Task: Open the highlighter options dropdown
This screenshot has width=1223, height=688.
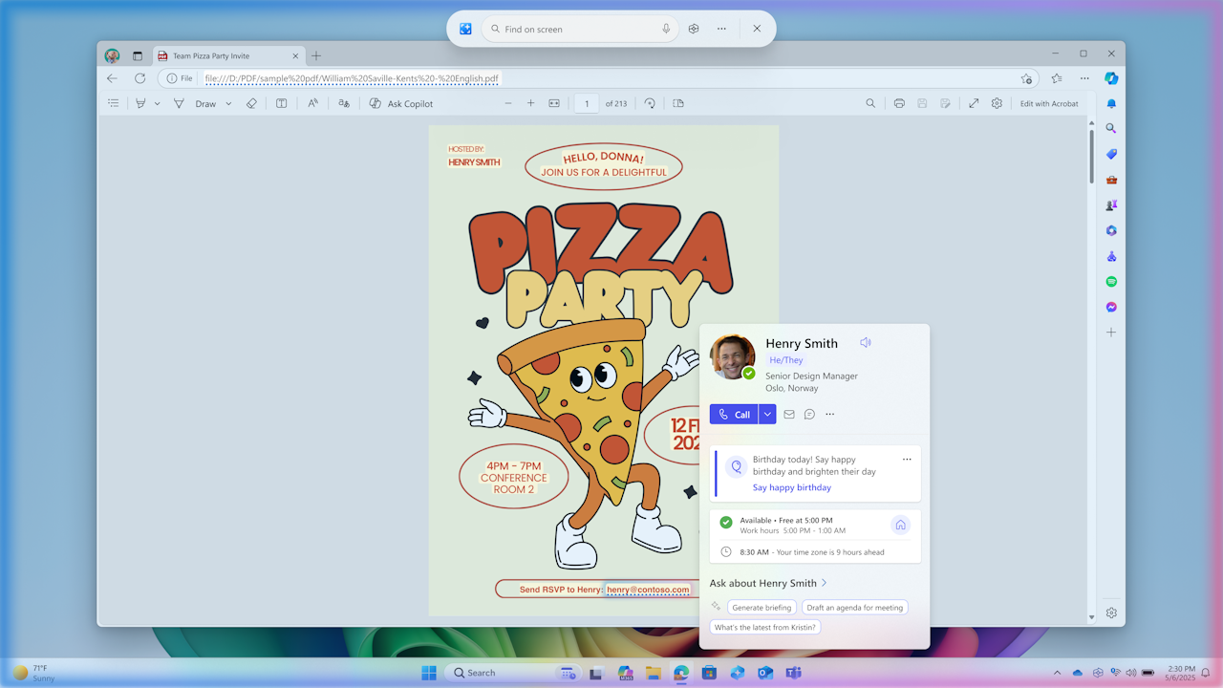Action: 155,103
